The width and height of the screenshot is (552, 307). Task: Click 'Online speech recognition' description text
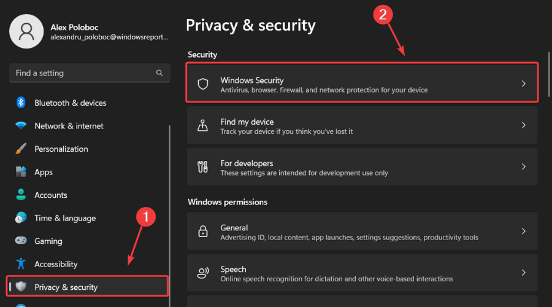coord(337,279)
